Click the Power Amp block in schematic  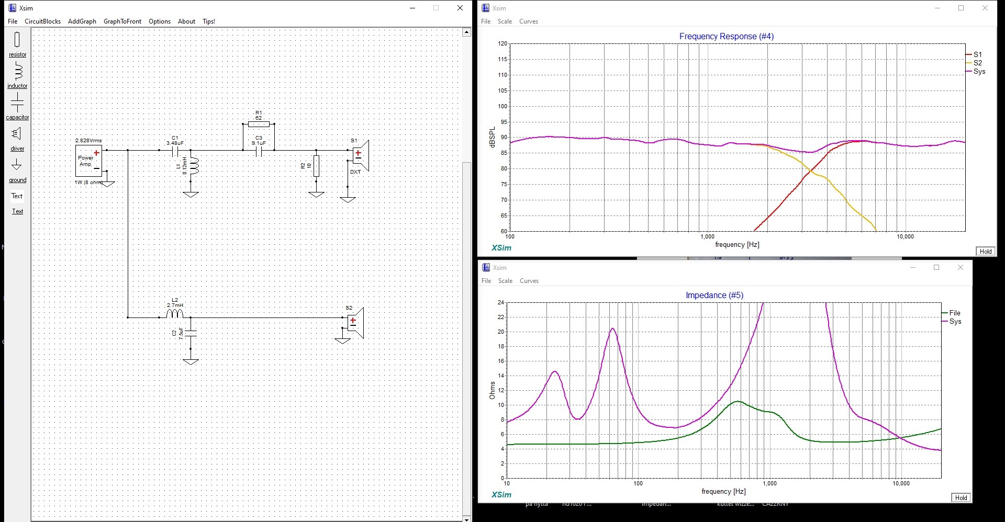point(88,161)
